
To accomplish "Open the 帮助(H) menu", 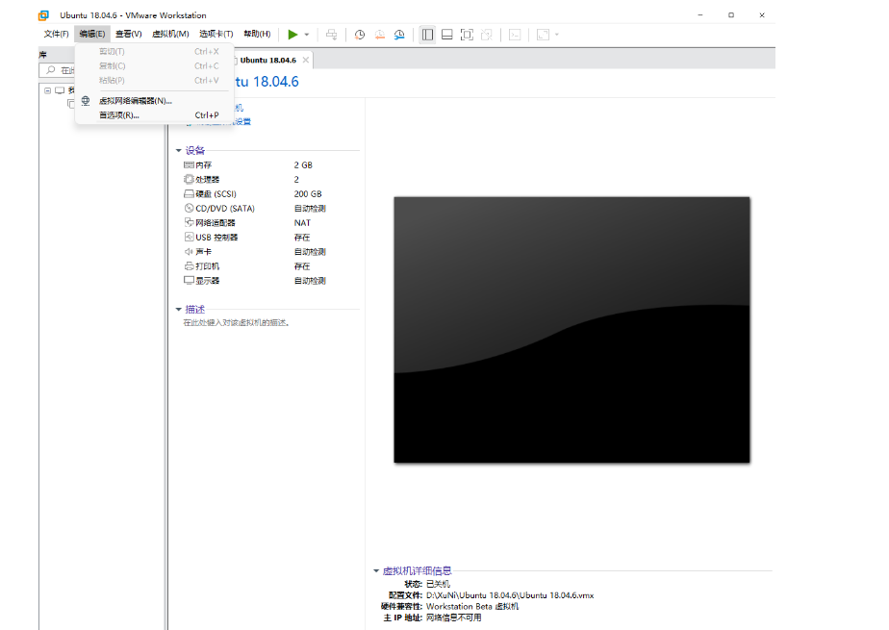I will [258, 34].
